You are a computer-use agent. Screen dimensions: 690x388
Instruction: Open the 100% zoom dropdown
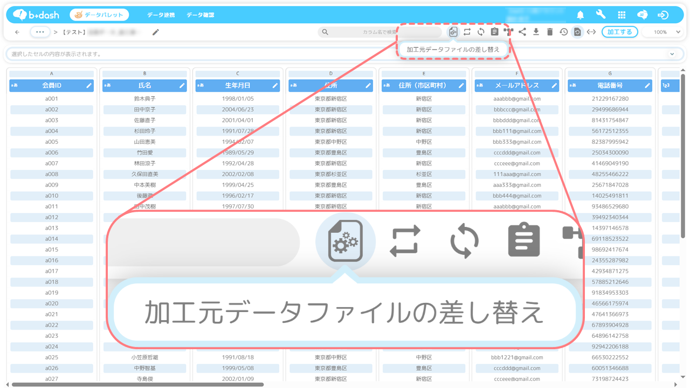pos(663,32)
